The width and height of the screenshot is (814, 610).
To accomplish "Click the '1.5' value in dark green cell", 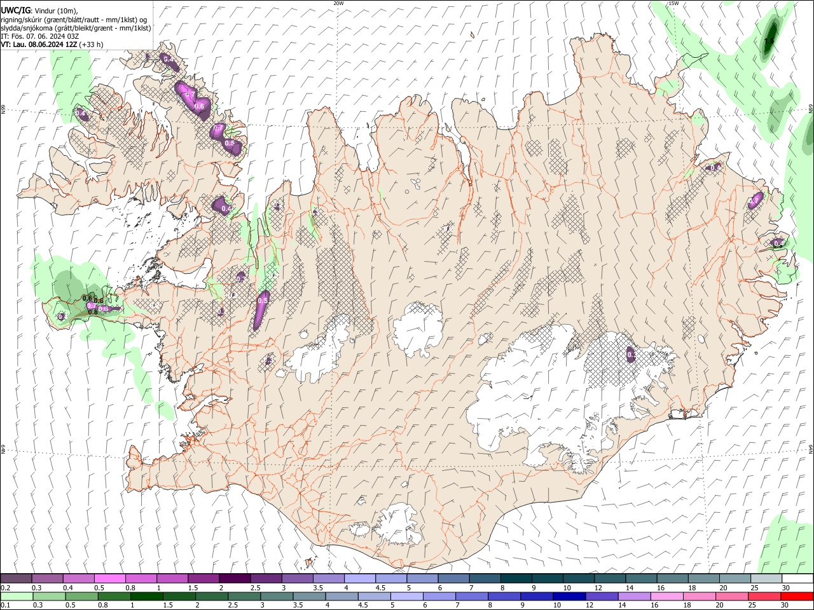I will [769, 41].
